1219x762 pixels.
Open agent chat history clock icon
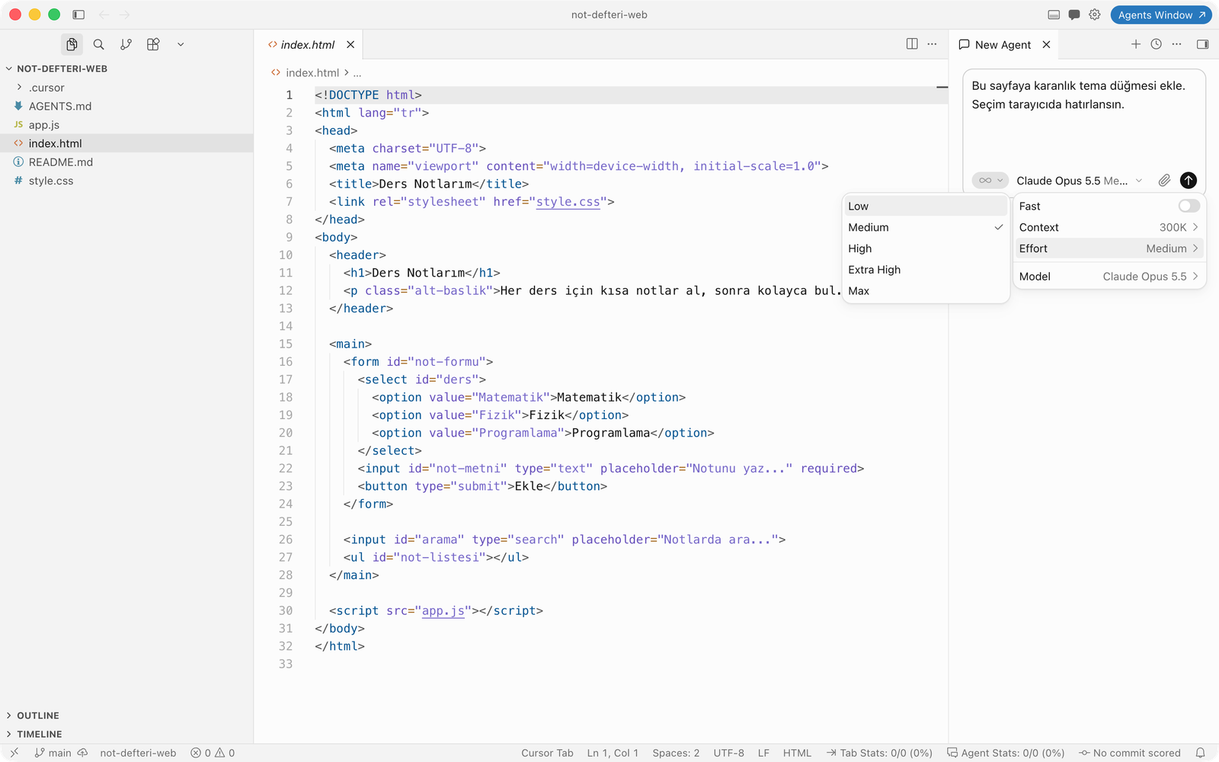pos(1157,44)
